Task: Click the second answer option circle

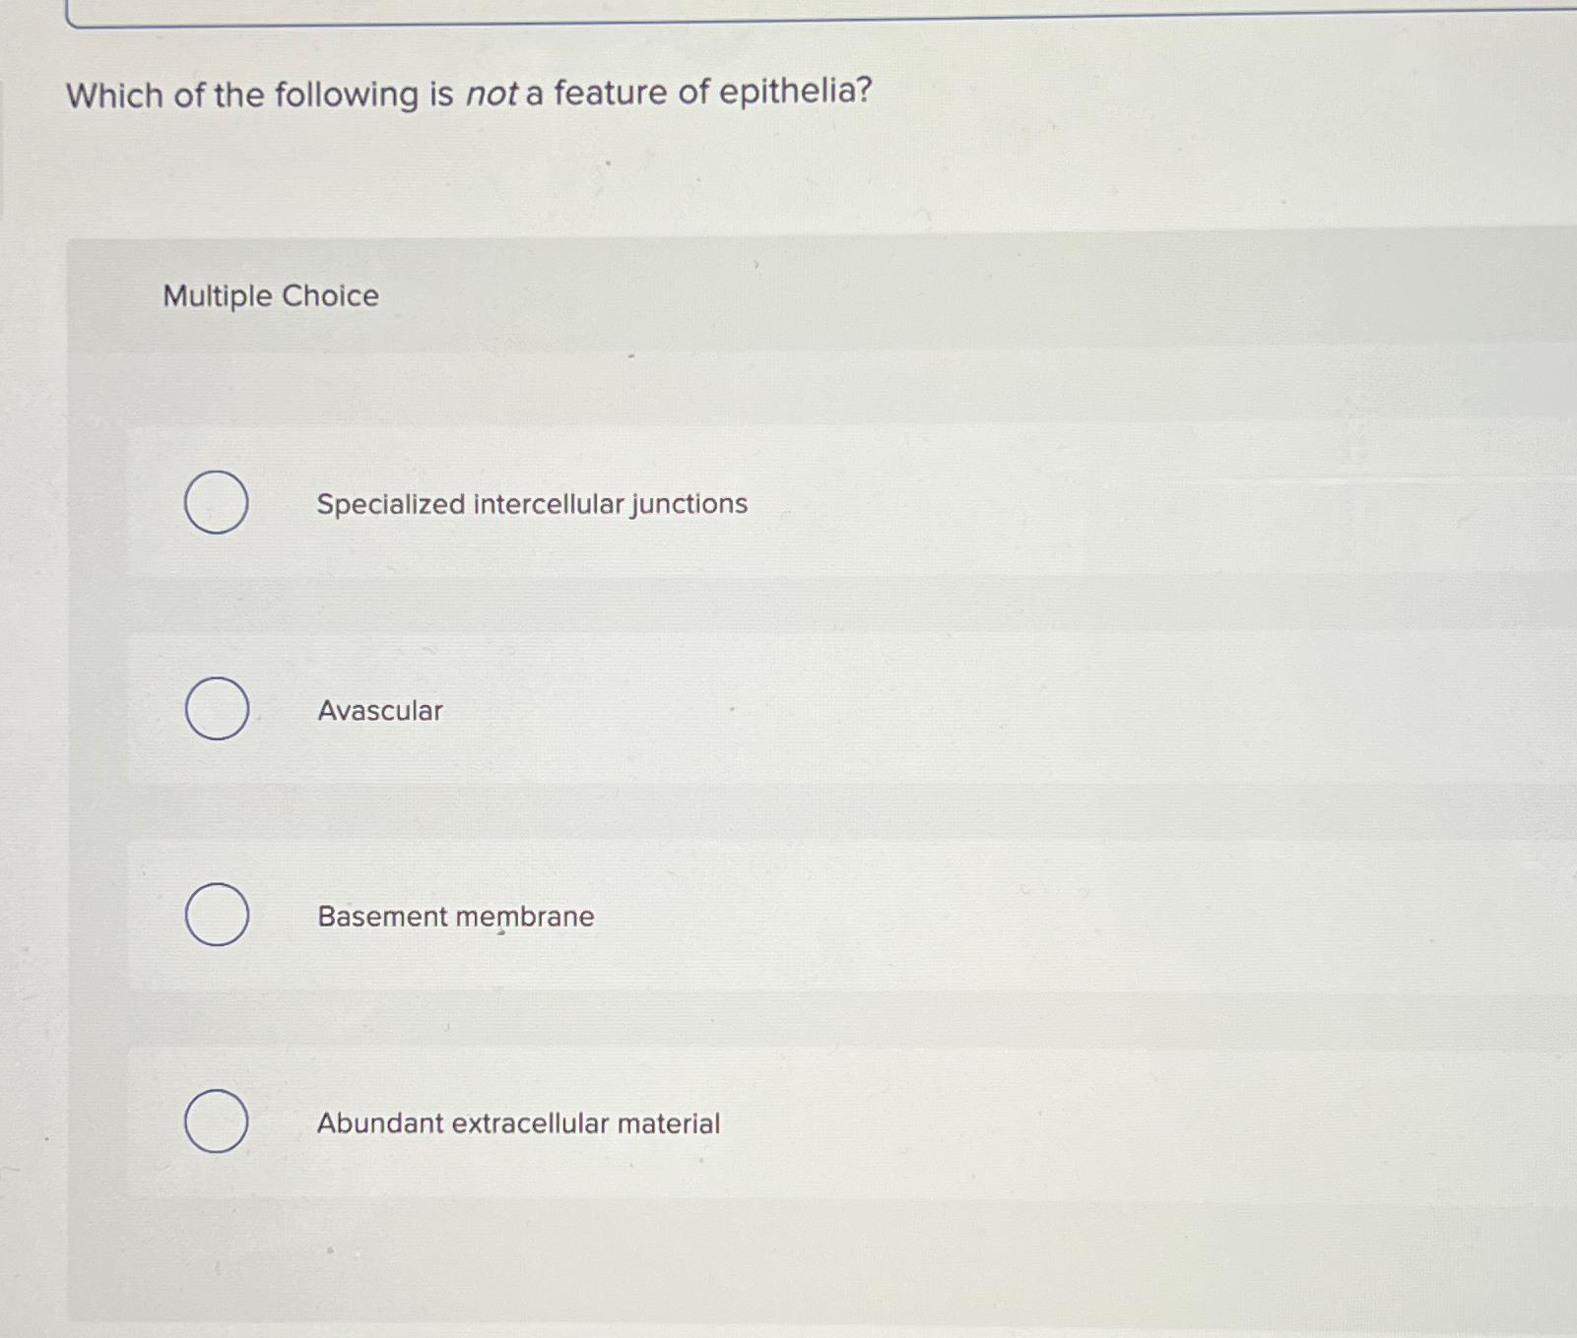Action: (x=218, y=710)
